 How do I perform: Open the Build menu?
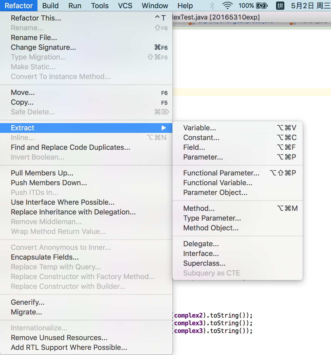50,6
